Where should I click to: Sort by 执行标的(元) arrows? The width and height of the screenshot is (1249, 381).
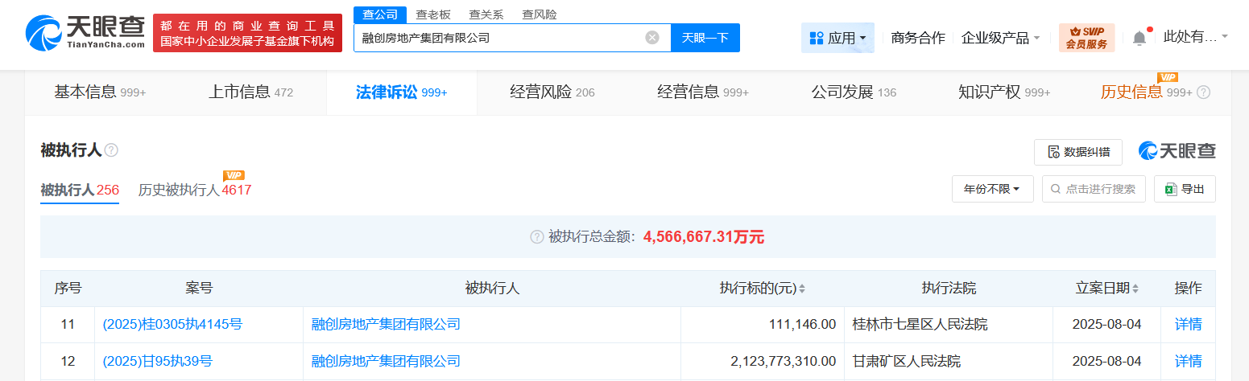pyautogui.click(x=802, y=289)
